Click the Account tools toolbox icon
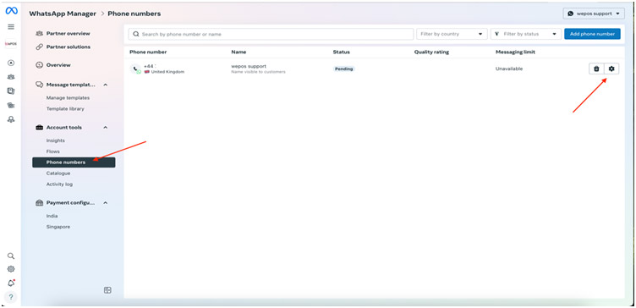This screenshot has width=636, height=308. (40, 128)
